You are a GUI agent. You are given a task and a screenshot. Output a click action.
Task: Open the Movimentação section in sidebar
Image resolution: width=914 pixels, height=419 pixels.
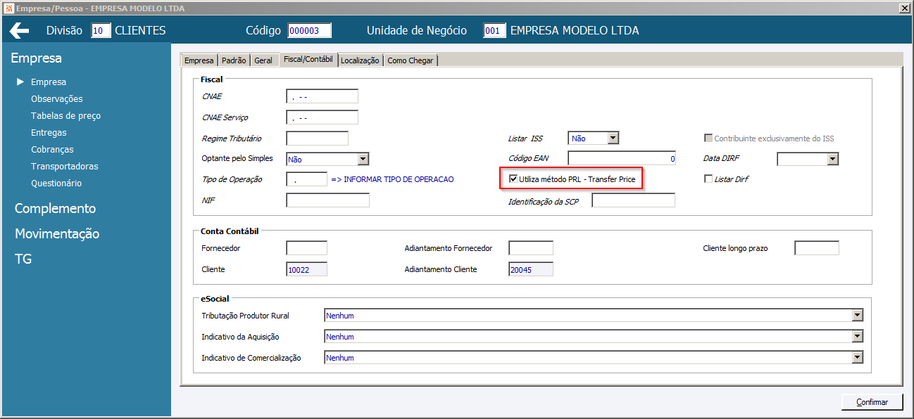pyautogui.click(x=57, y=233)
